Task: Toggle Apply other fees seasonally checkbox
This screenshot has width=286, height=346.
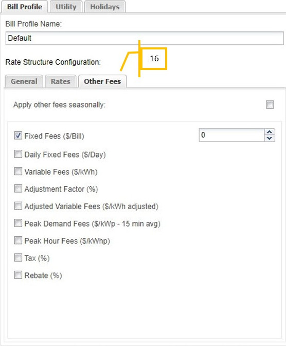Action: point(270,105)
